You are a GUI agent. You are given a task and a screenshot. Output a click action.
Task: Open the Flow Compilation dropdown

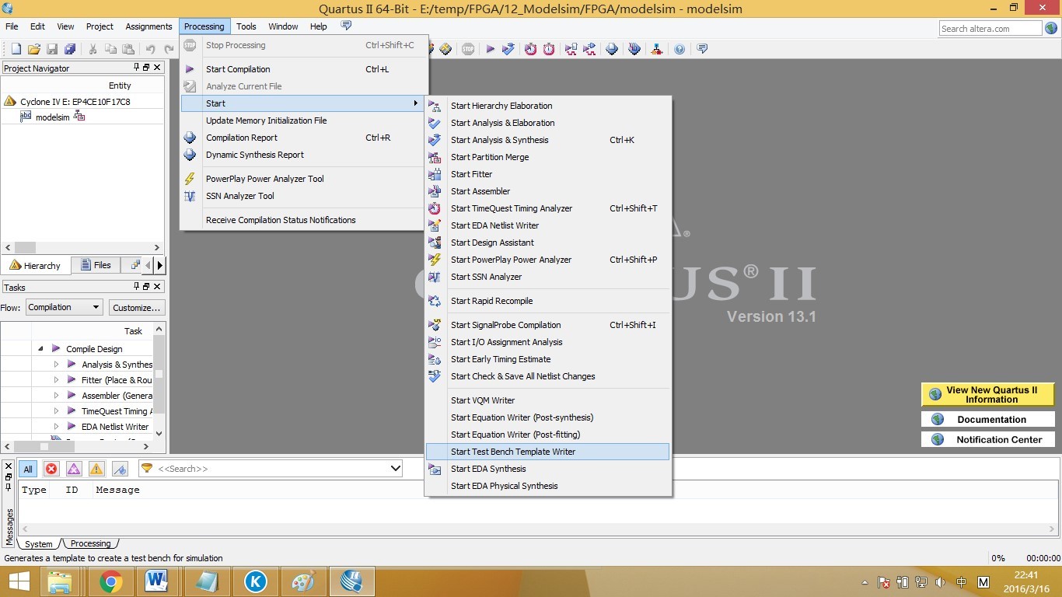64,307
